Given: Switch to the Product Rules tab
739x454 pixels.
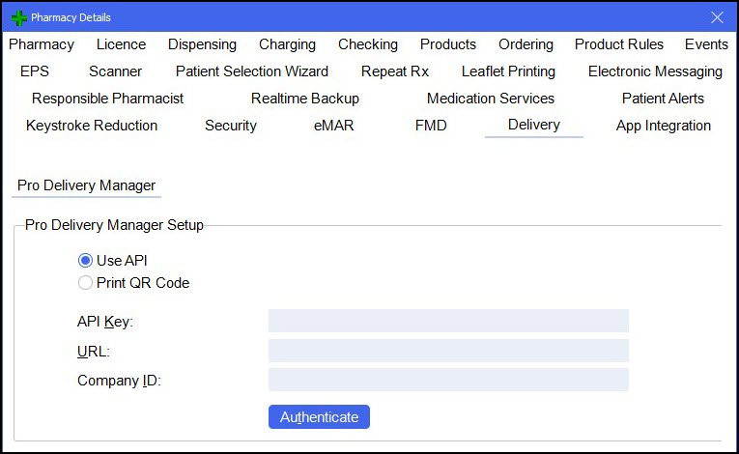Looking at the screenshot, I should coord(619,44).
